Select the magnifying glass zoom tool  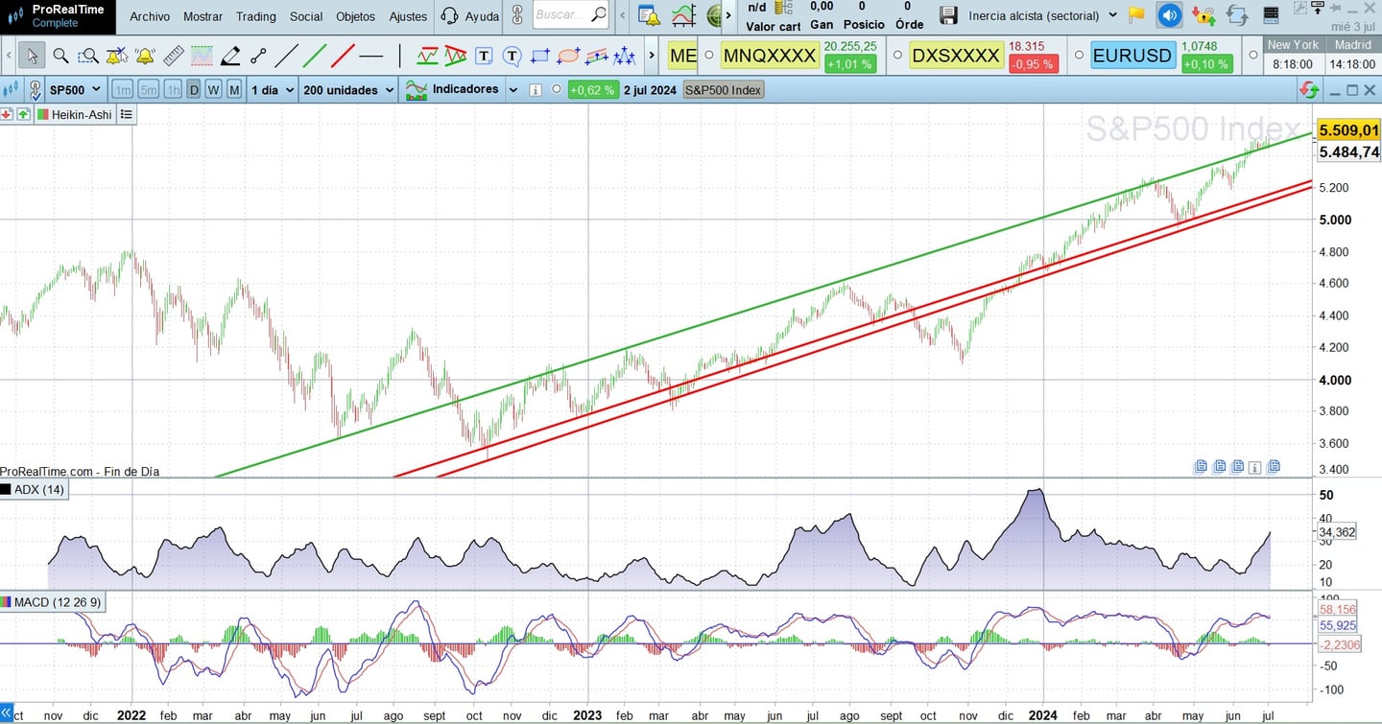point(60,56)
